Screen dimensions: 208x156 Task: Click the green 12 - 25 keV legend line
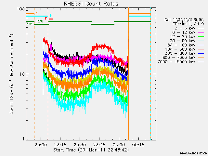coord(201,37)
